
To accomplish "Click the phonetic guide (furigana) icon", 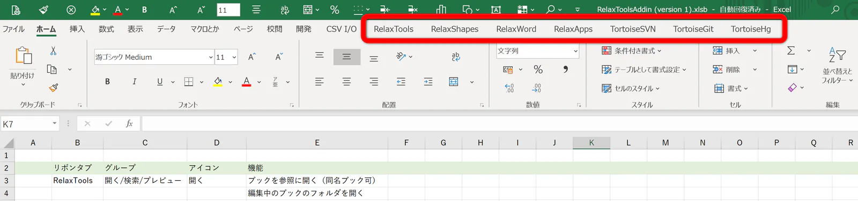I will click(275, 82).
